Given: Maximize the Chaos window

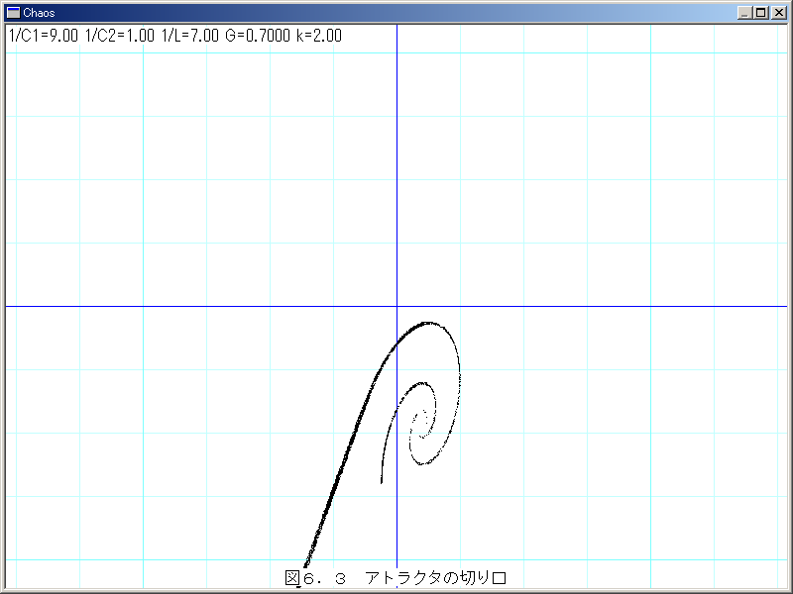Looking at the screenshot, I should tap(760, 13).
